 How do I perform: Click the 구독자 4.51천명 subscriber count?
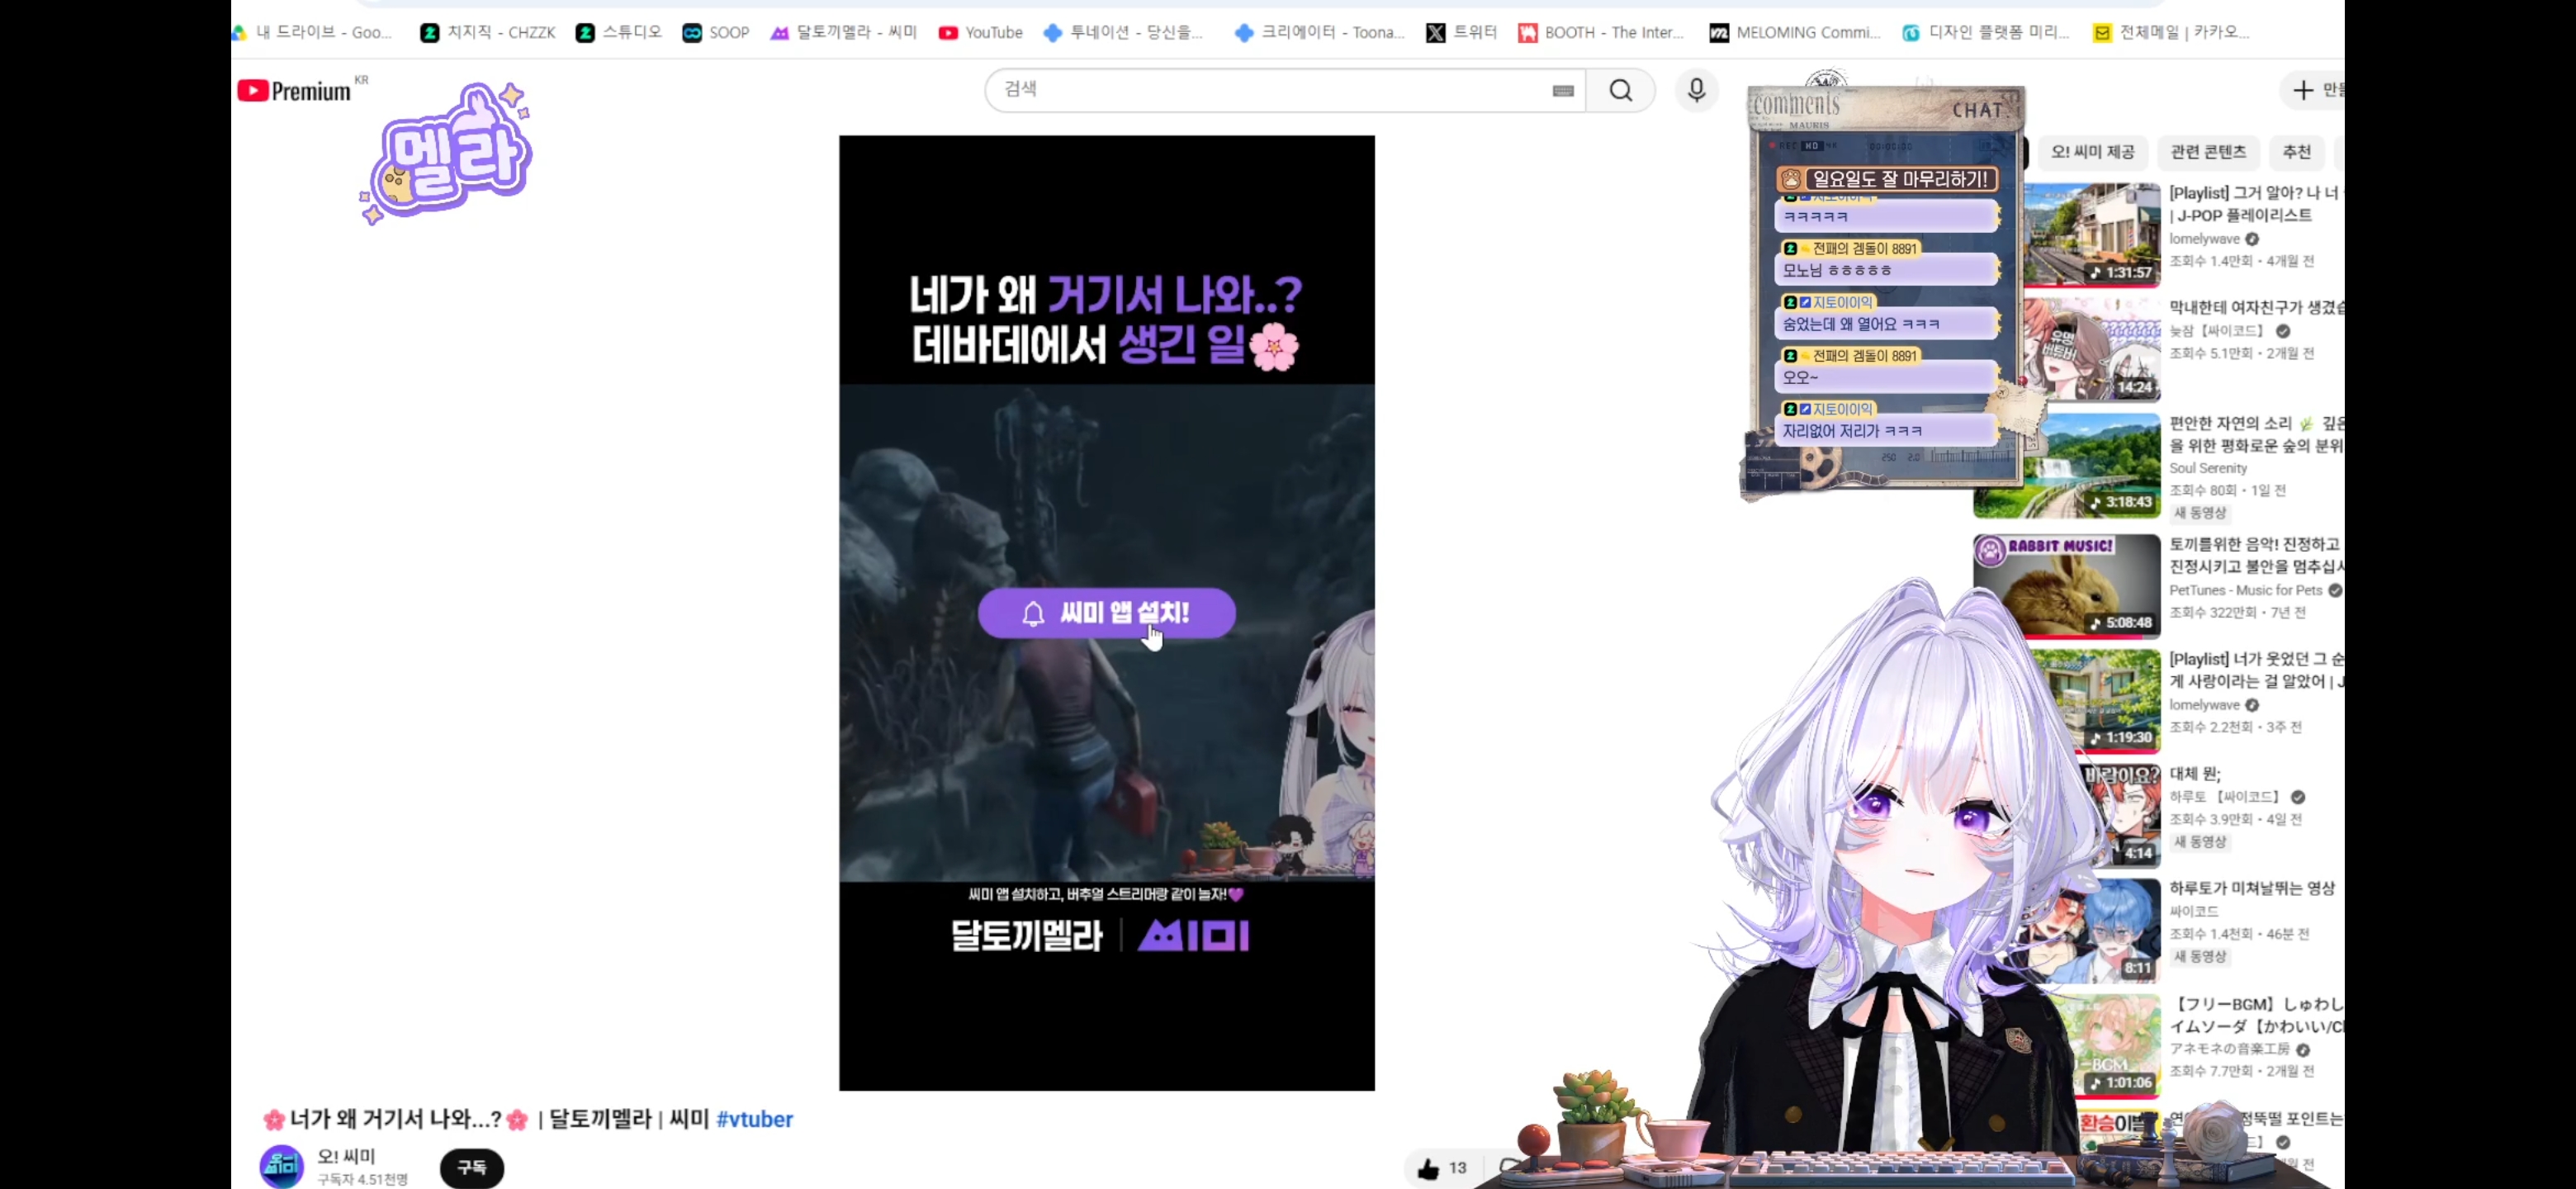point(363,1180)
